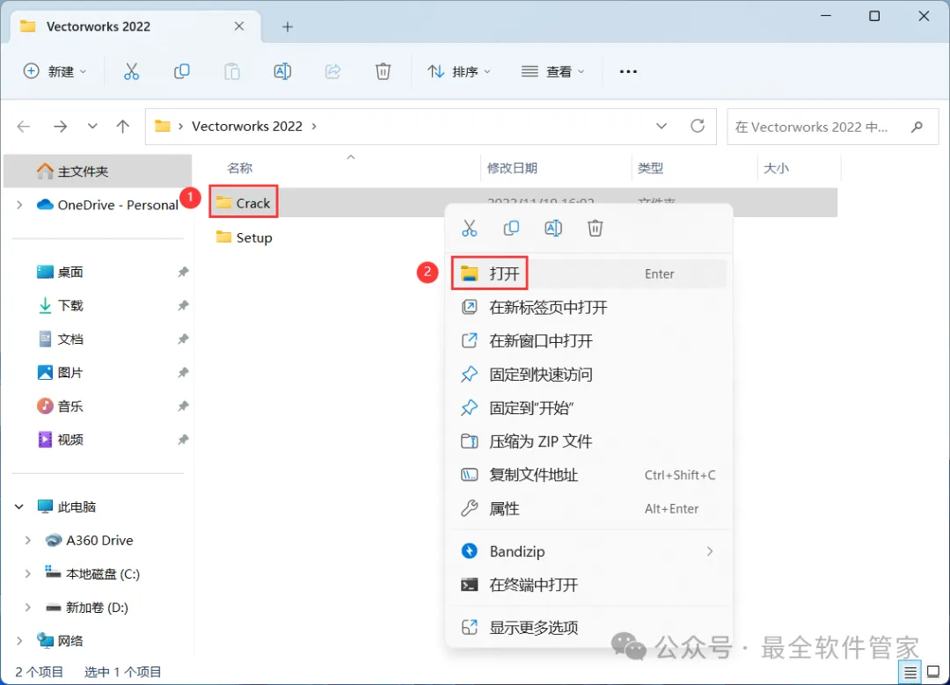950x685 pixels.
Task: Click chevron after Vectorworks 2022 in breadcrumb
Action: (x=314, y=126)
